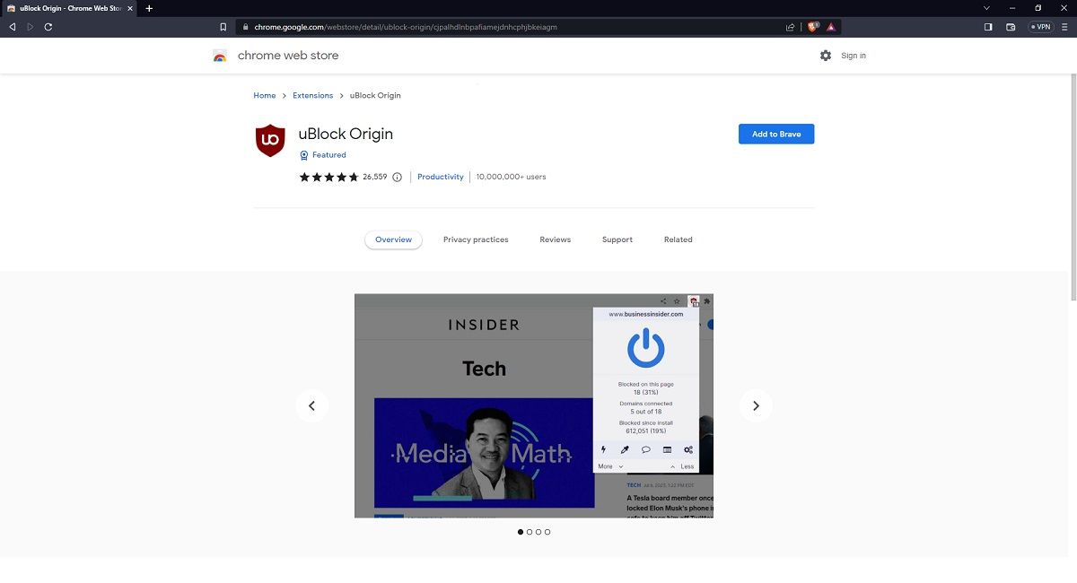Viewport: 1077px width, 583px height.
Task: Reload the current page
Action: point(48,26)
